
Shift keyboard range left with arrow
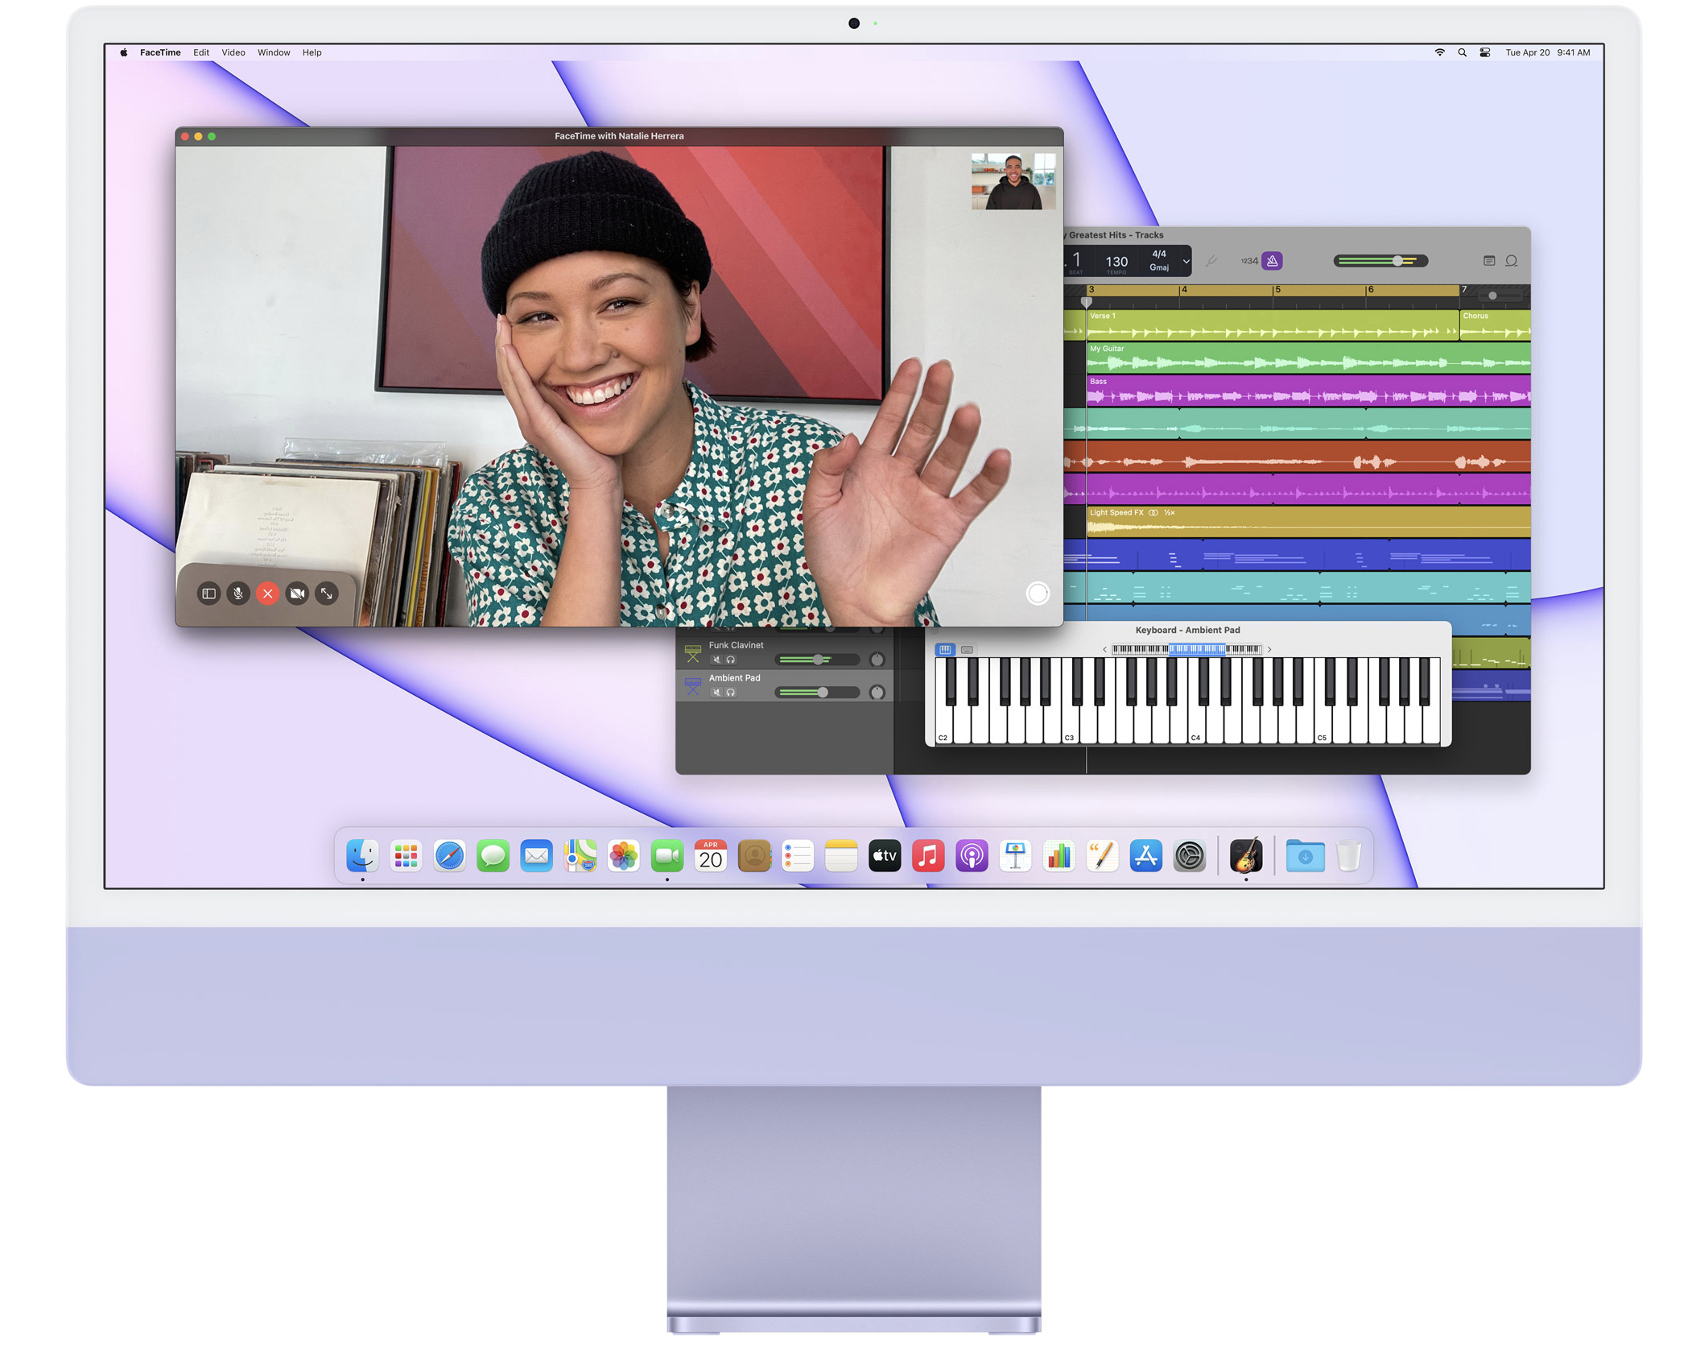click(1104, 650)
